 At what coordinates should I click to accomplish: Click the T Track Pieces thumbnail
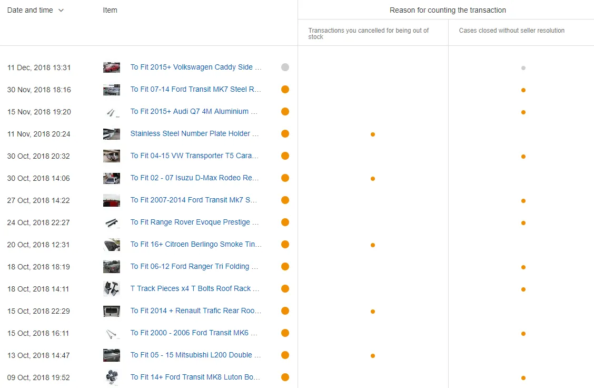coord(112,289)
